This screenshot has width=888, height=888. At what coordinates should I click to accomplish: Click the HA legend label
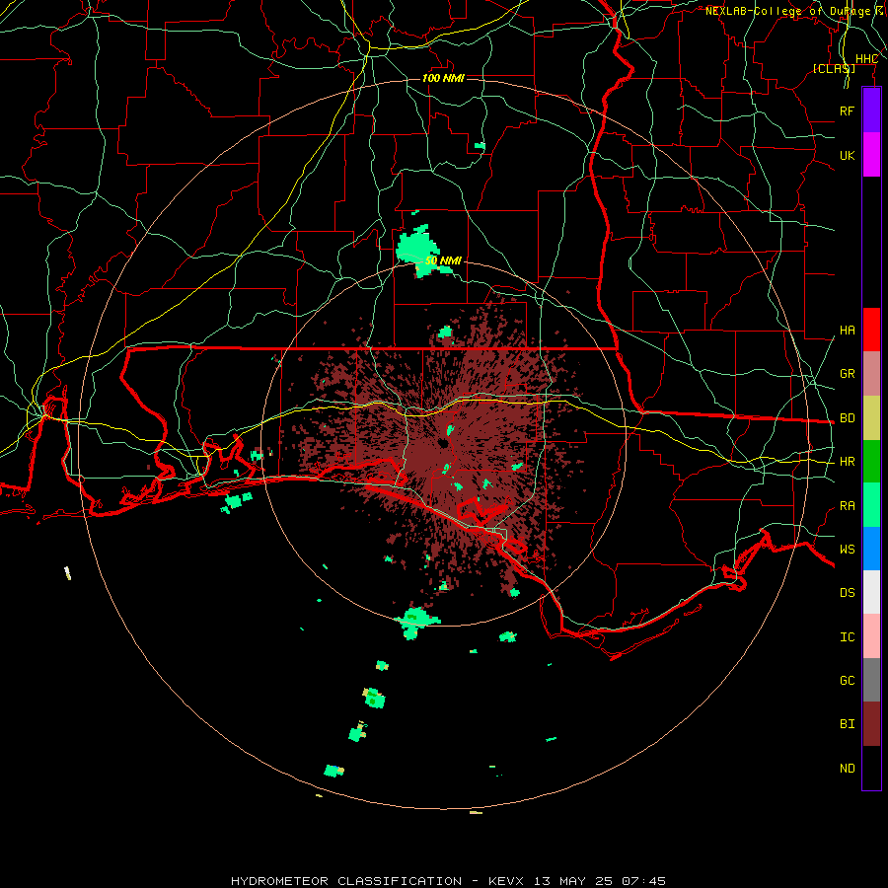(848, 331)
